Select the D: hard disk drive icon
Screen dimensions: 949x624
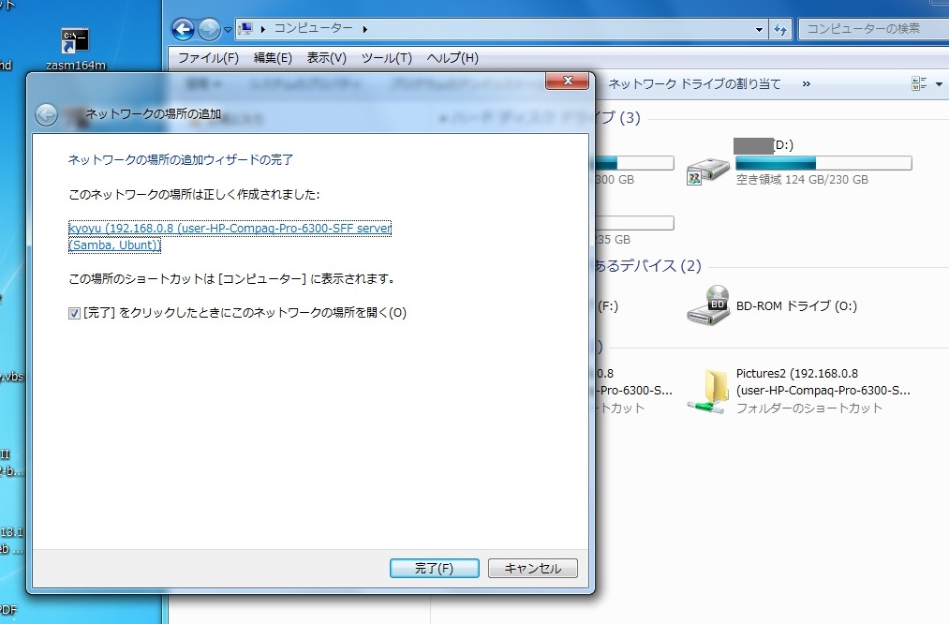tap(707, 171)
